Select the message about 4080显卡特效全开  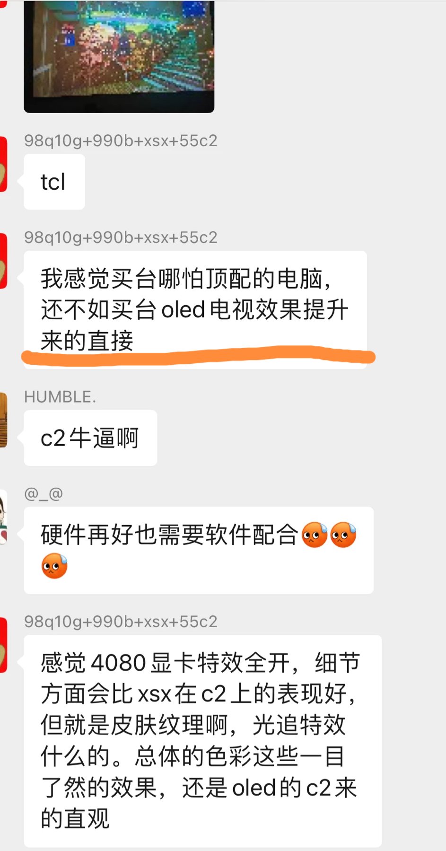202,741
